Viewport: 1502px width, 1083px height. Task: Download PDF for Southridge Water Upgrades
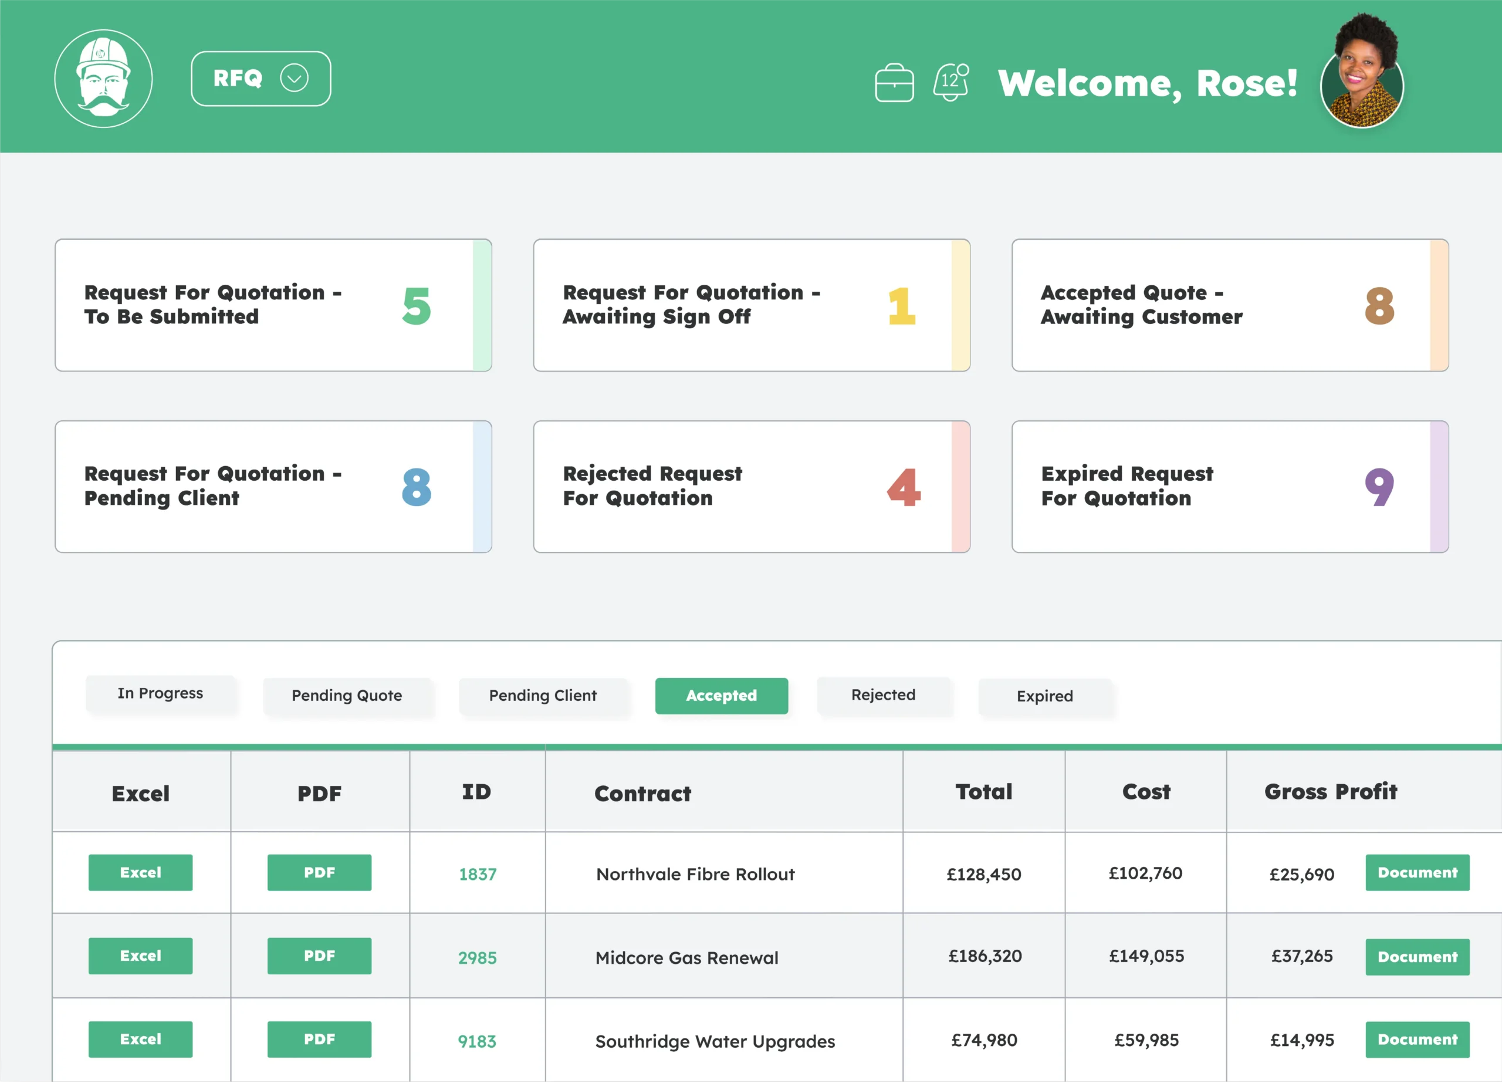[x=319, y=1040]
